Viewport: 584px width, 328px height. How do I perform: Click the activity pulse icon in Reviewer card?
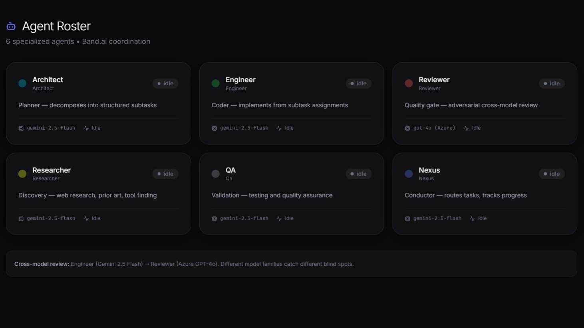(x=466, y=128)
